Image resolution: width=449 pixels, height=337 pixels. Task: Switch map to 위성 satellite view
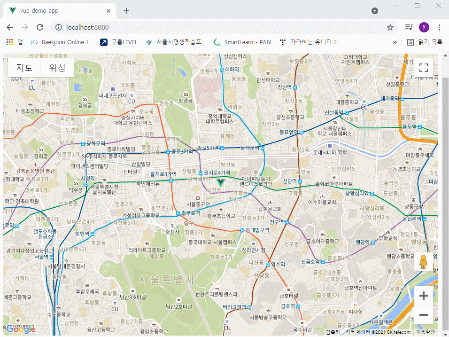(x=57, y=68)
